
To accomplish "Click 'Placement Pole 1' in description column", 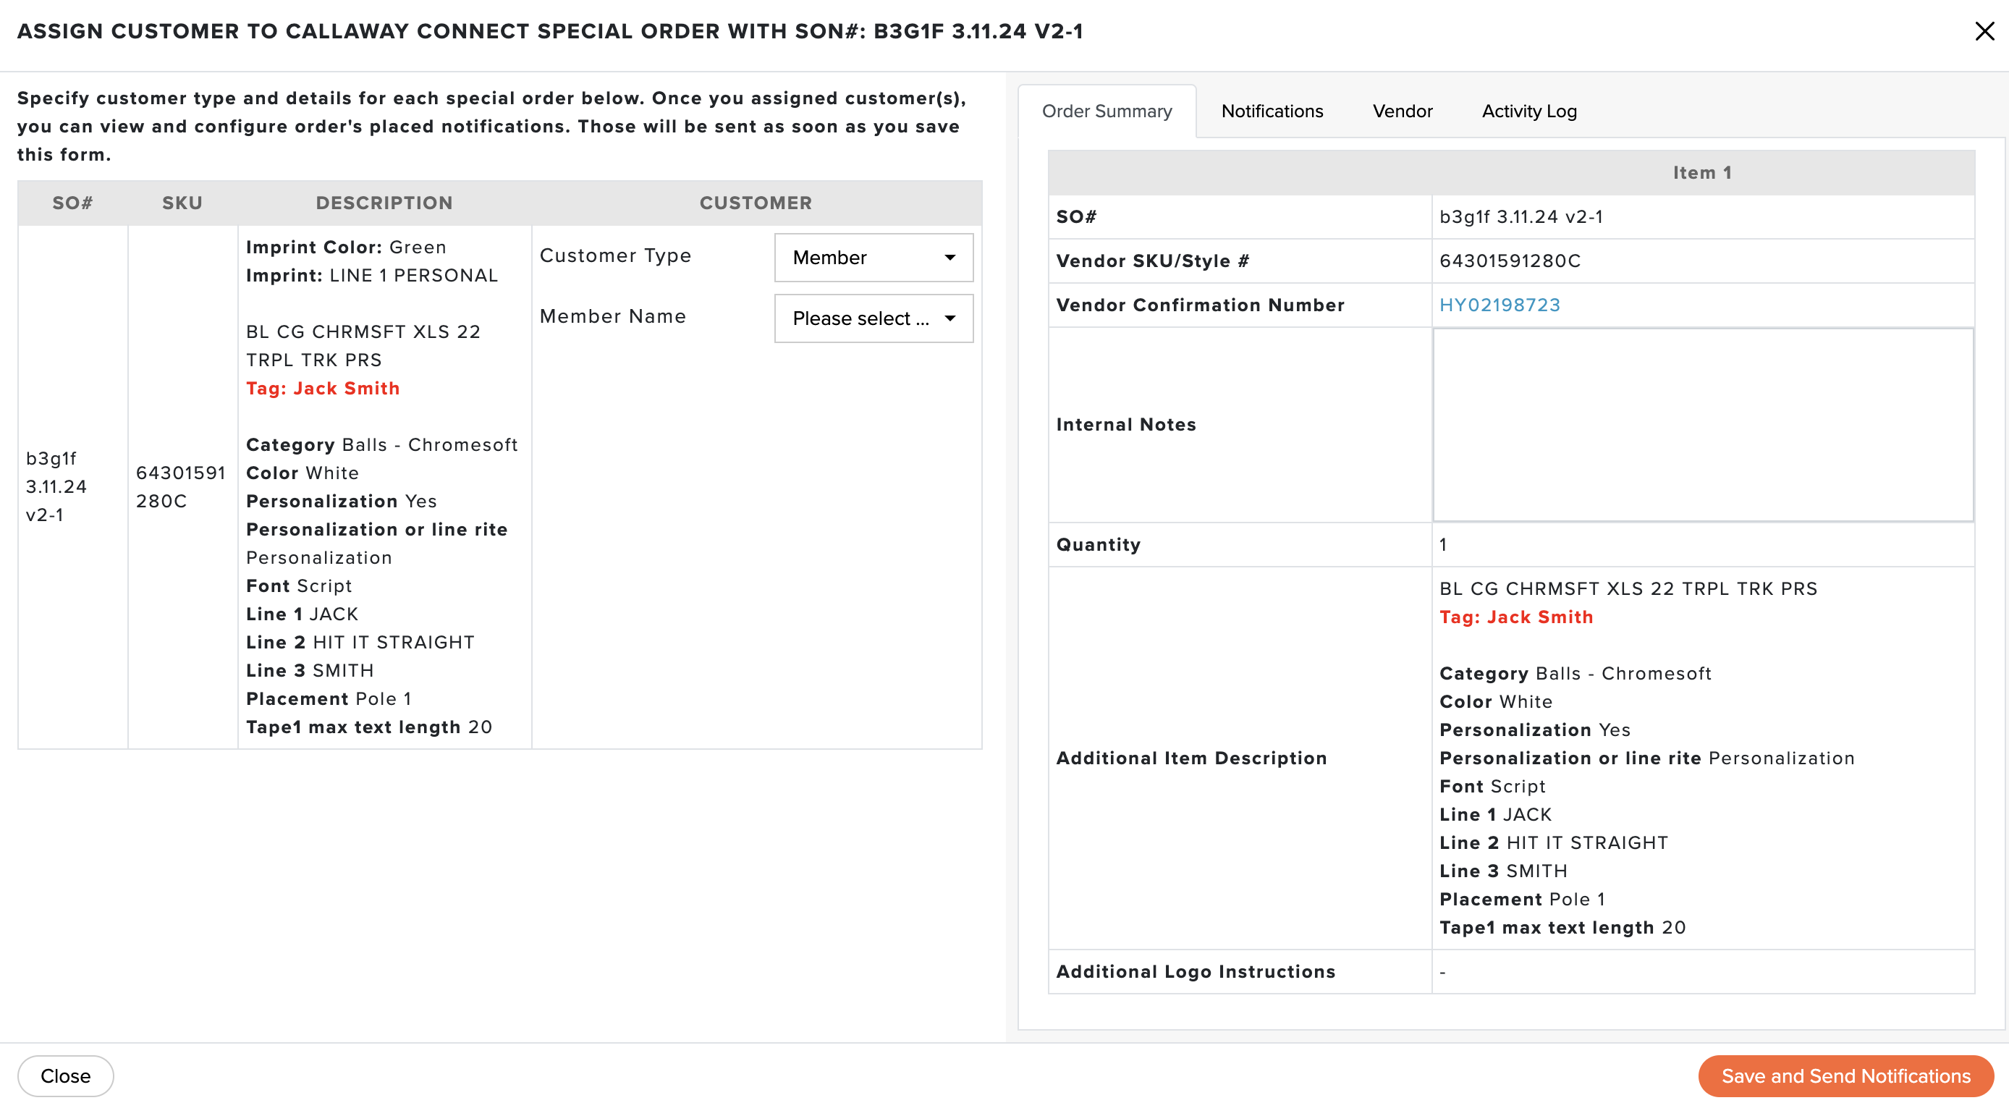I will (329, 699).
